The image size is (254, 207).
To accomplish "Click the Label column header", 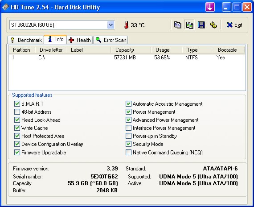I will (x=89, y=50).
